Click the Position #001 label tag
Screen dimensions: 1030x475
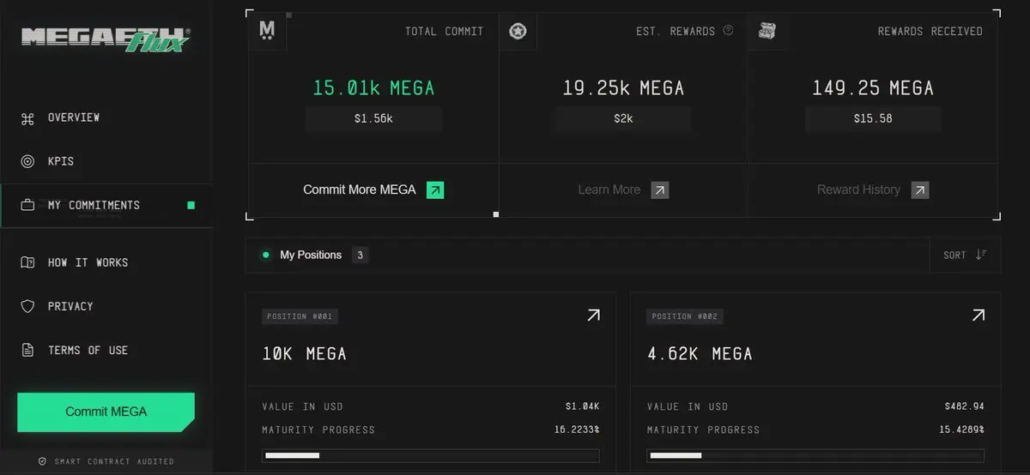click(x=300, y=316)
